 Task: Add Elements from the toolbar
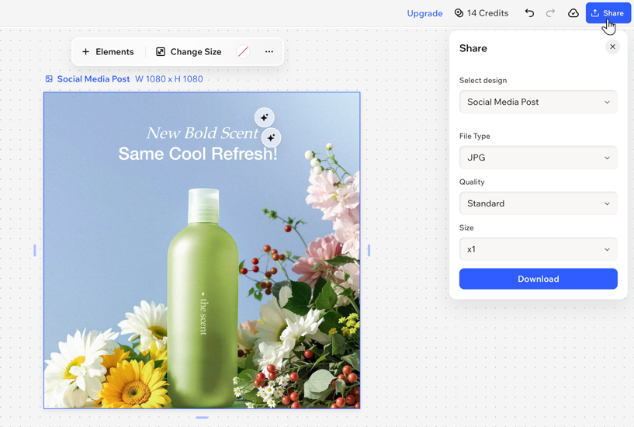point(108,52)
